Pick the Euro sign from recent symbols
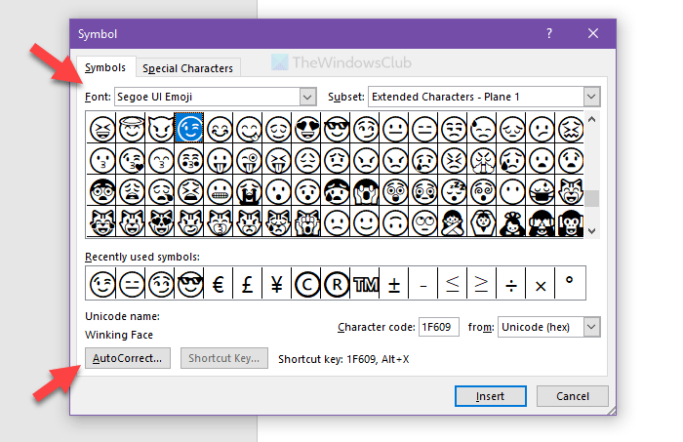This screenshot has height=442, width=683. click(x=218, y=284)
